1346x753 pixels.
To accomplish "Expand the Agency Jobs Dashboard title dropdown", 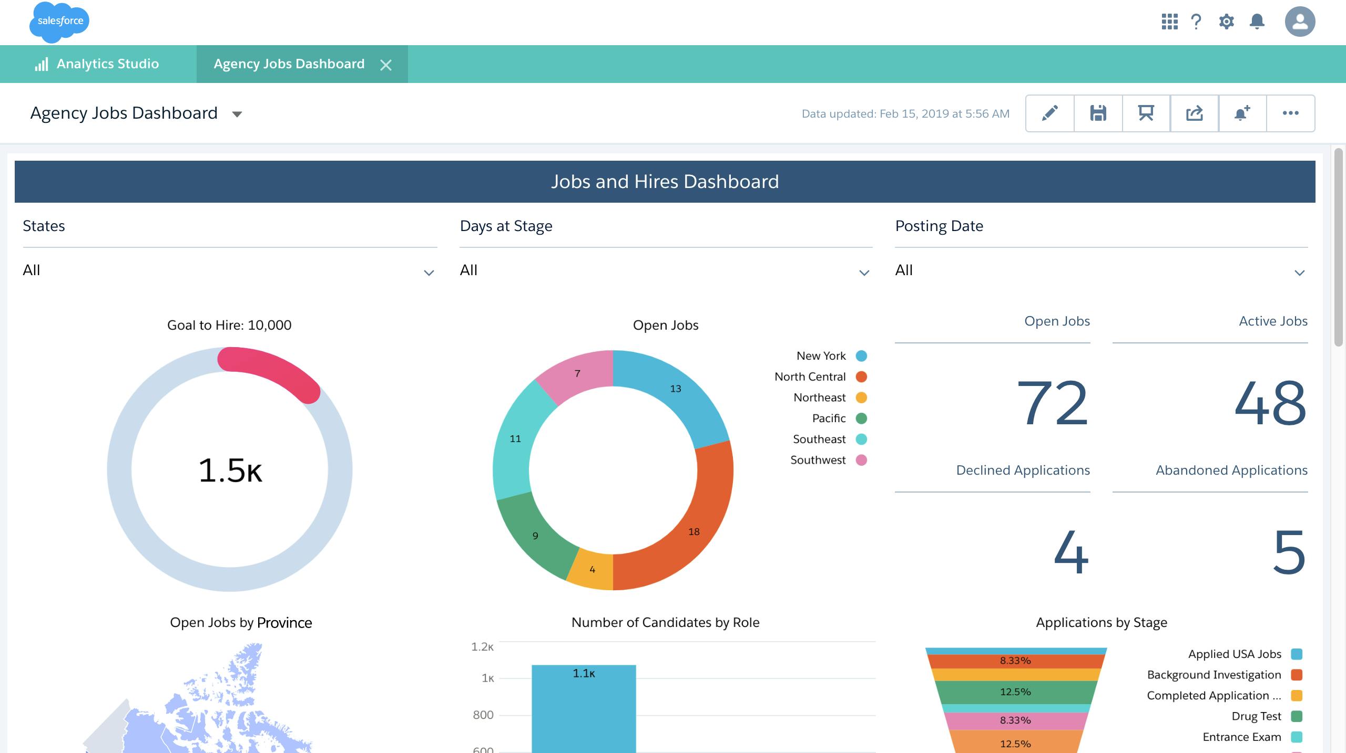I will 237,114.
